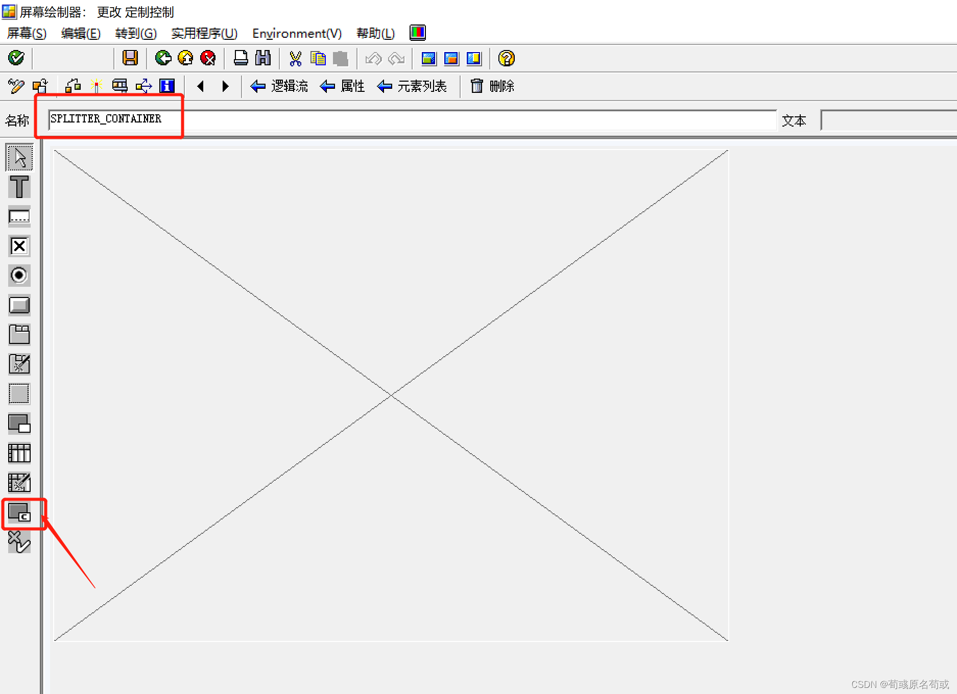Select the Pushbutton element tool

pyautogui.click(x=19, y=305)
